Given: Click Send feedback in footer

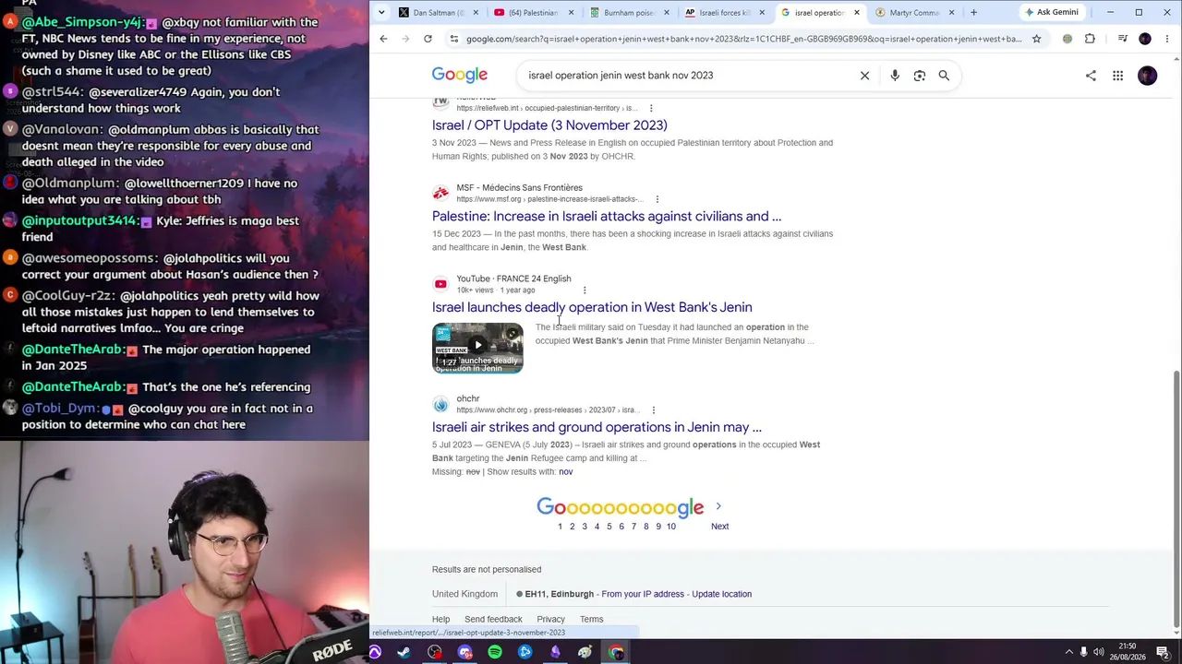Looking at the screenshot, I should pos(493,620).
